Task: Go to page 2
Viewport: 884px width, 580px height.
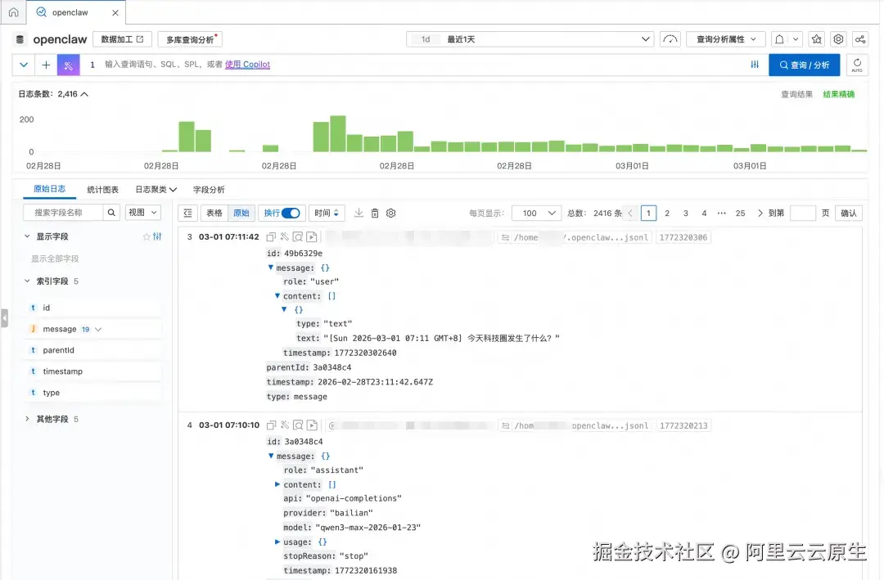Action: point(667,213)
